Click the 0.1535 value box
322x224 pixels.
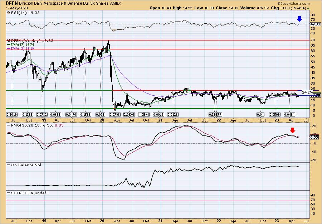click(x=86, y=114)
